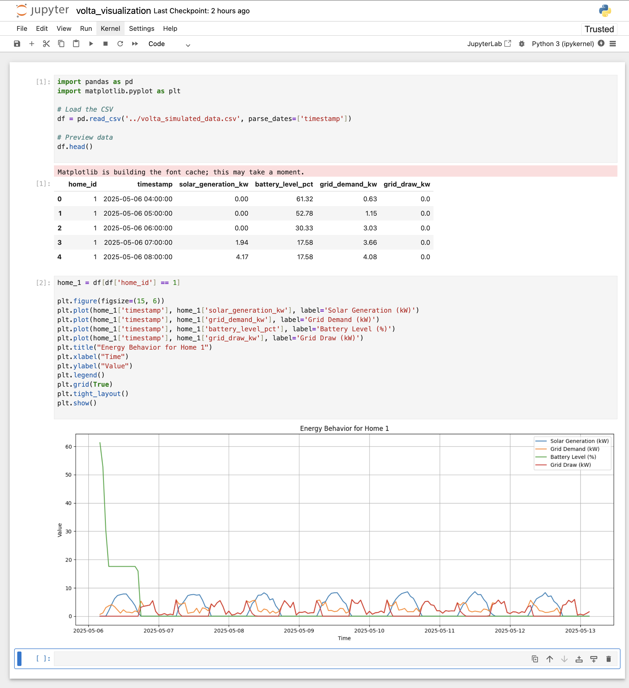Rename notebook title volta_visualization
The height and width of the screenshot is (688, 629).
point(114,10)
